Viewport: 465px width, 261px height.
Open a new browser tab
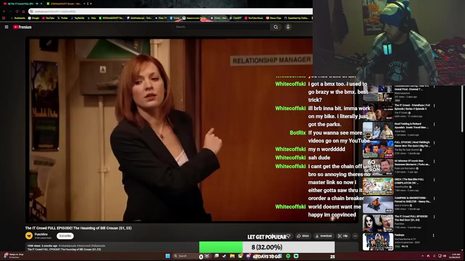(x=90, y=4)
